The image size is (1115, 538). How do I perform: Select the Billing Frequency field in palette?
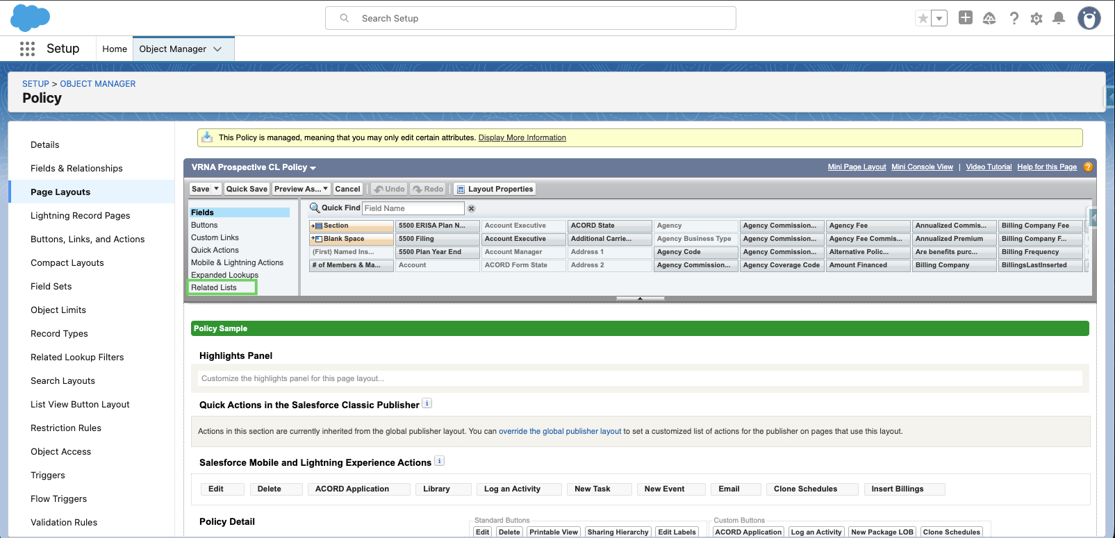point(1041,252)
